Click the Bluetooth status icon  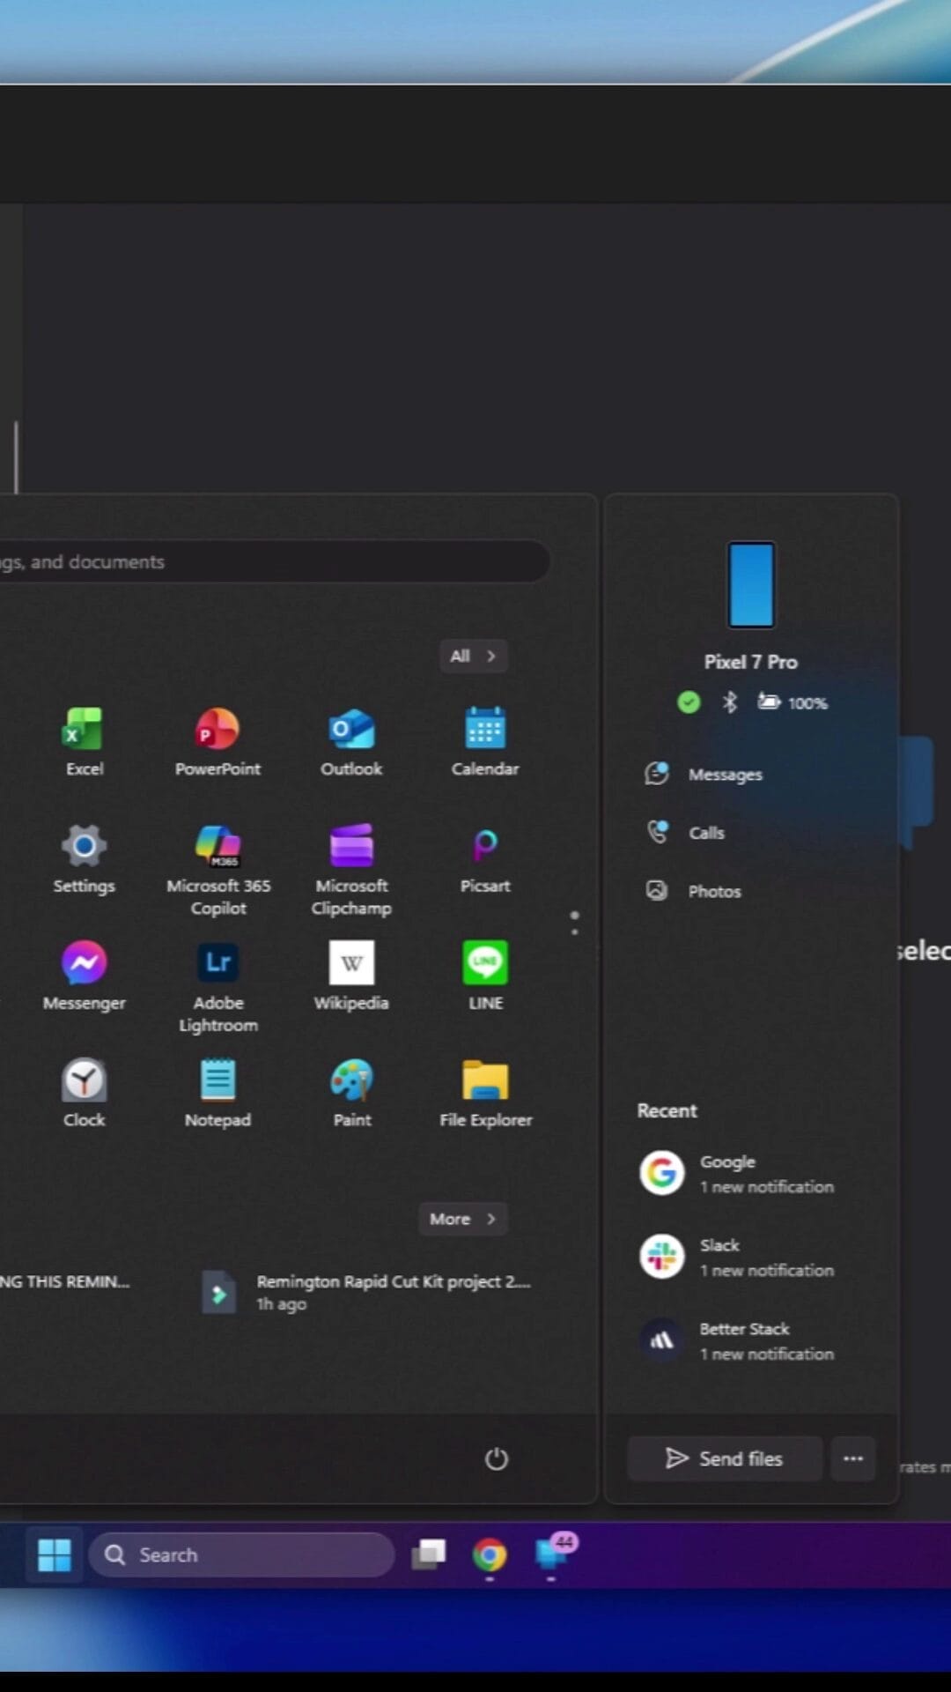[x=729, y=702]
